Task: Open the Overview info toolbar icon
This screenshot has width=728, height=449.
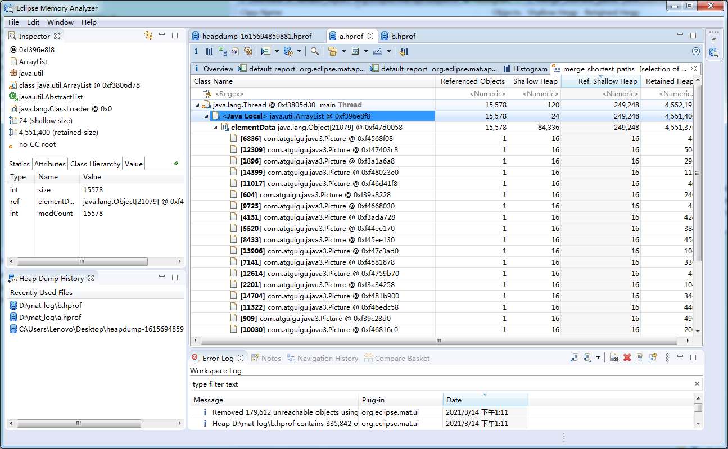Action: (x=196, y=51)
